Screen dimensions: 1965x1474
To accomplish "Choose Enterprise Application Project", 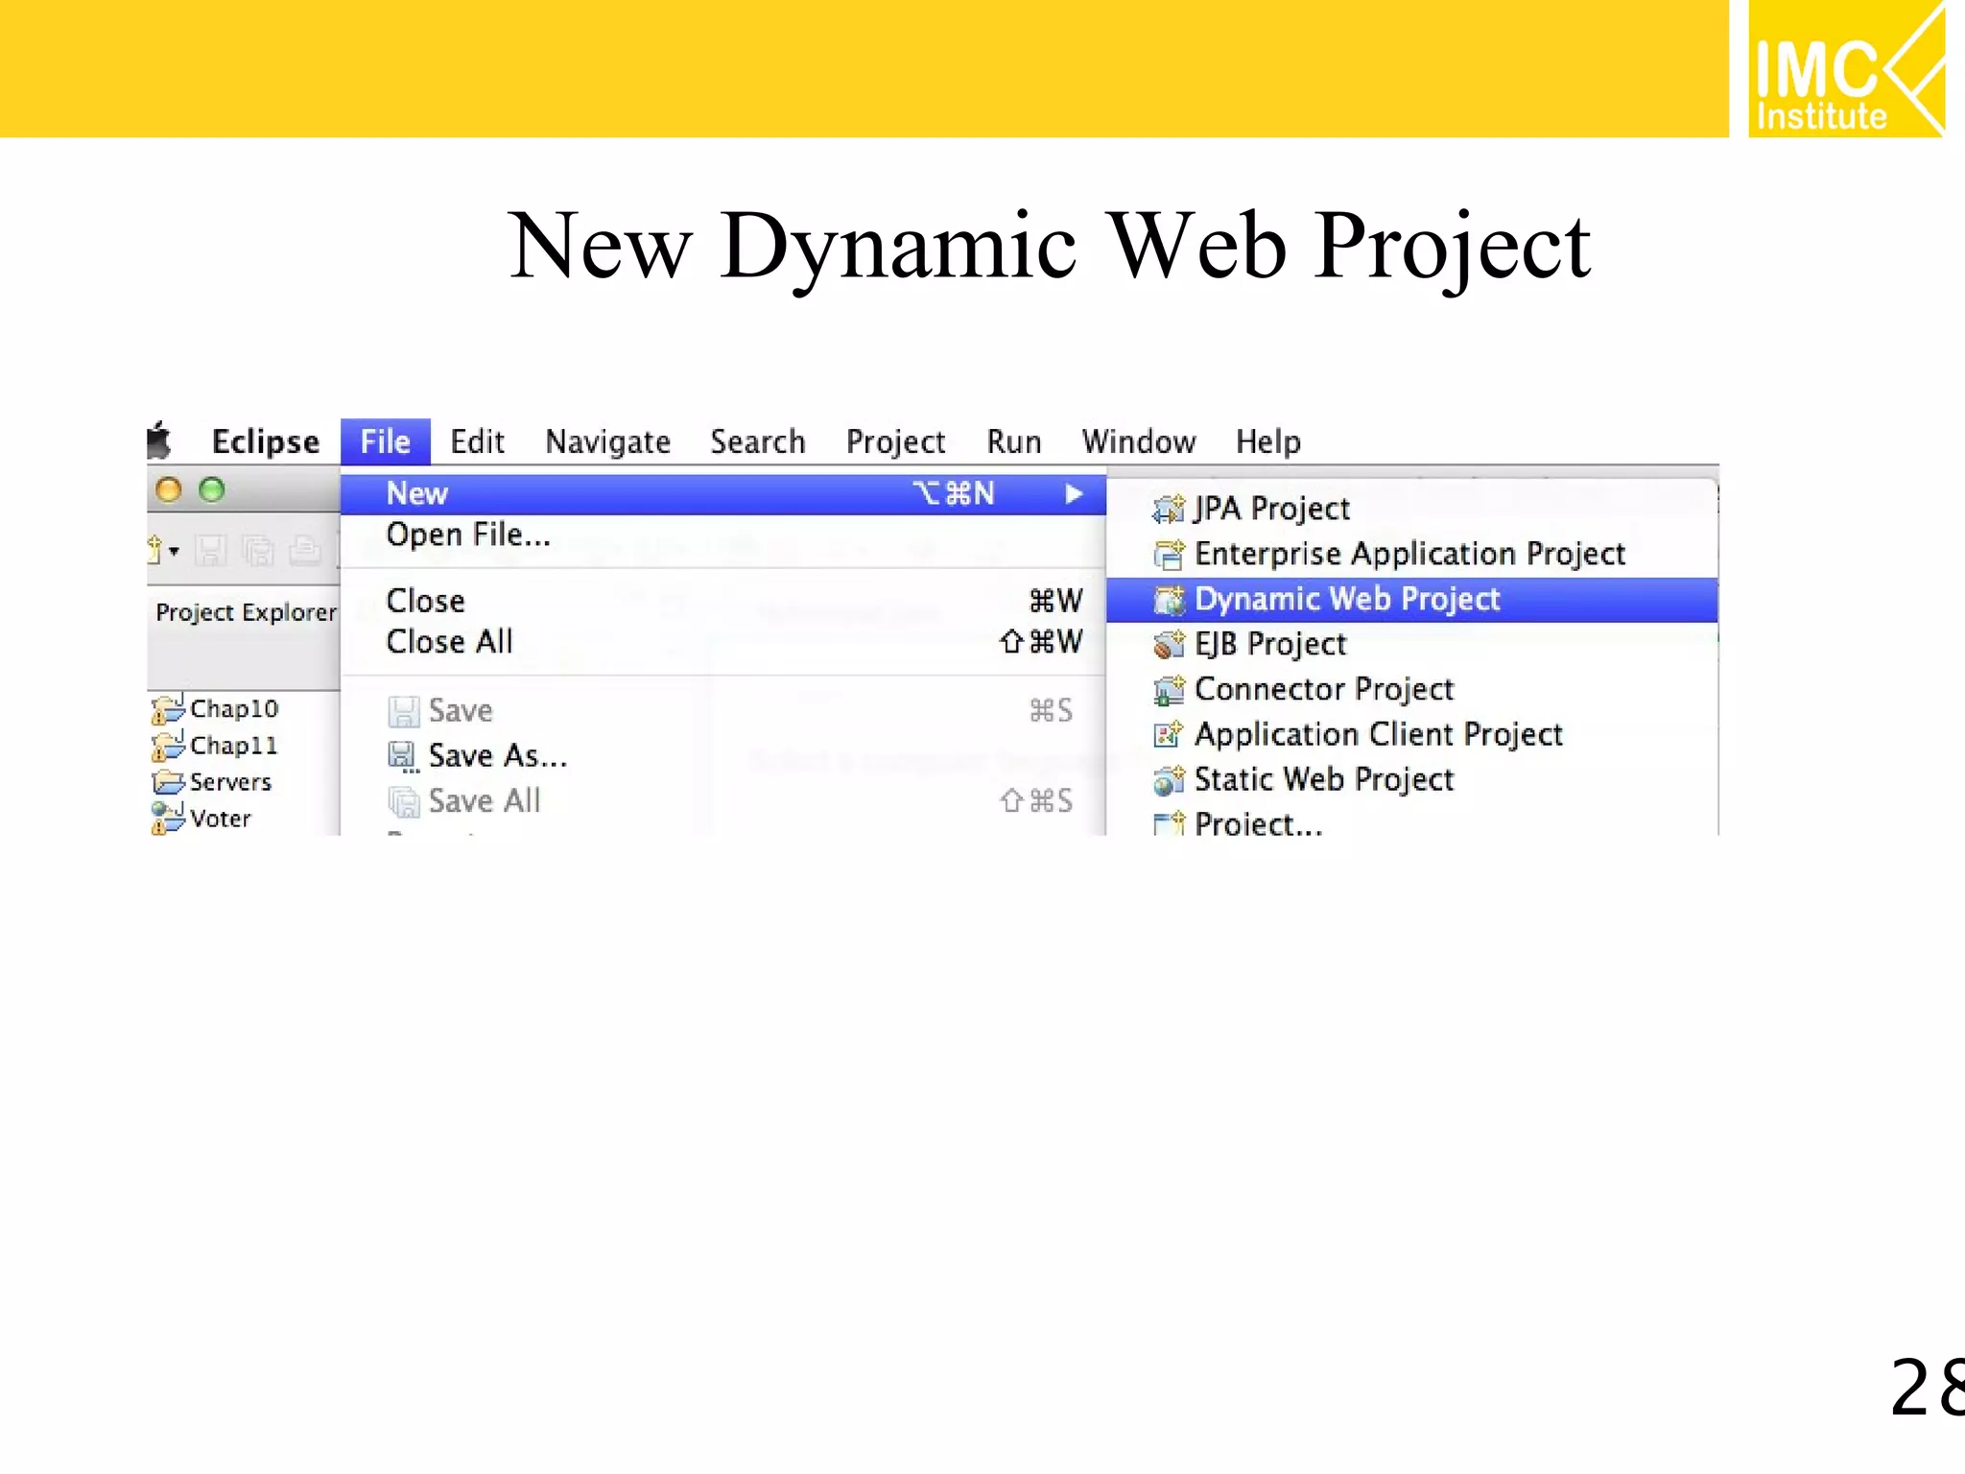I will tap(1412, 554).
